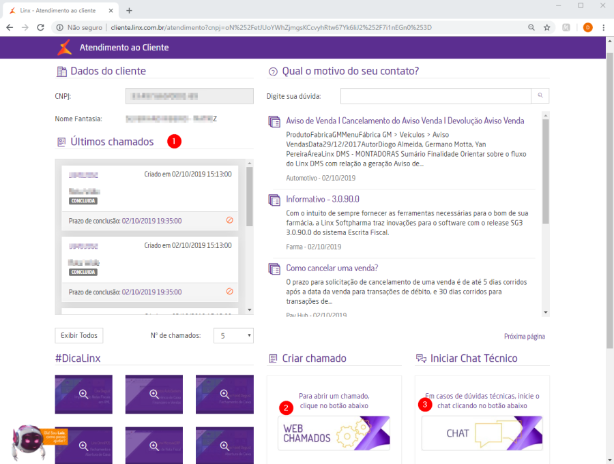Open the orange profile avatar
Screen dimensions: 614x464
point(588,27)
